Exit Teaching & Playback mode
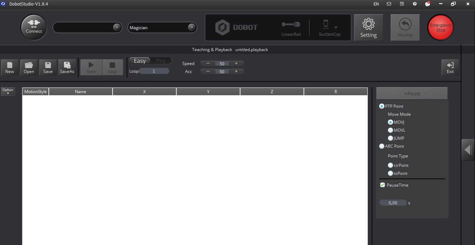The width and height of the screenshot is (475, 245). click(450, 67)
